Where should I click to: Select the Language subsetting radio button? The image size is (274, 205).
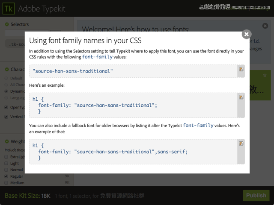(6, 98)
